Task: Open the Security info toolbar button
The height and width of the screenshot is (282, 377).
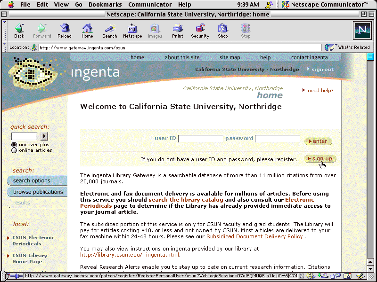Action: tap(200, 31)
